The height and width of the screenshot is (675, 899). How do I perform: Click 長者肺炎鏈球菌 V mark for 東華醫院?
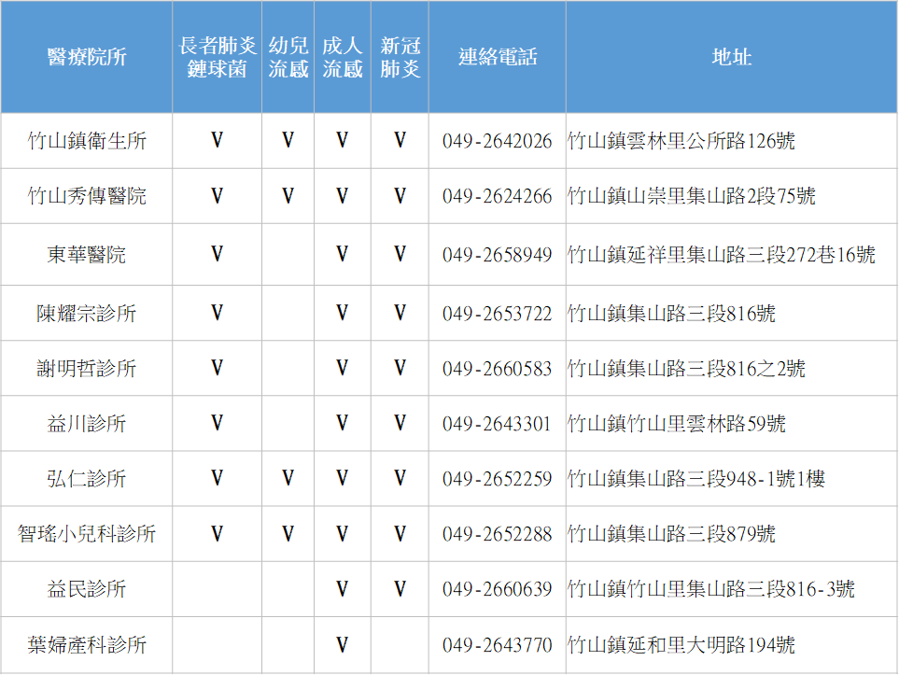(217, 254)
